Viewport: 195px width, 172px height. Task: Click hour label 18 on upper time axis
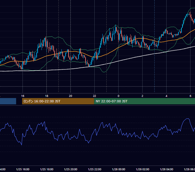pos(47,96)
